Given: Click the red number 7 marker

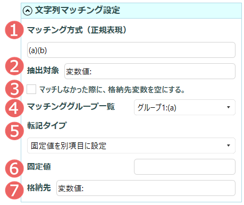Looking at the screenshot, I should 14,190.
